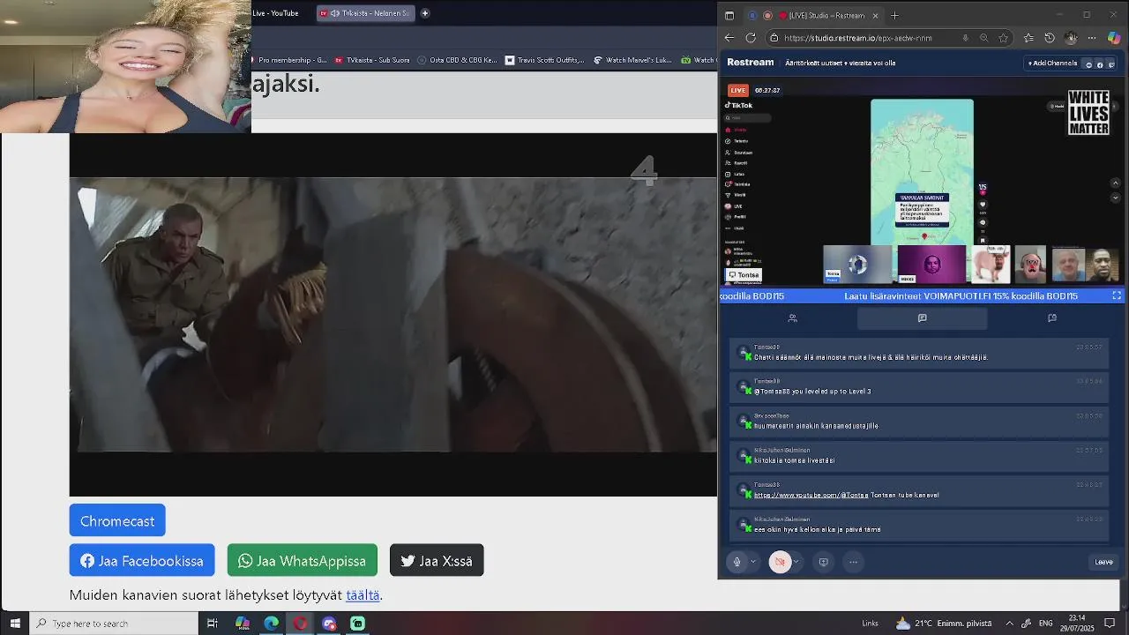The height and width of the screenshot is (635, 1129).
Task: Open Travis Scott Outfits bookmark
Action: (544, 60)
